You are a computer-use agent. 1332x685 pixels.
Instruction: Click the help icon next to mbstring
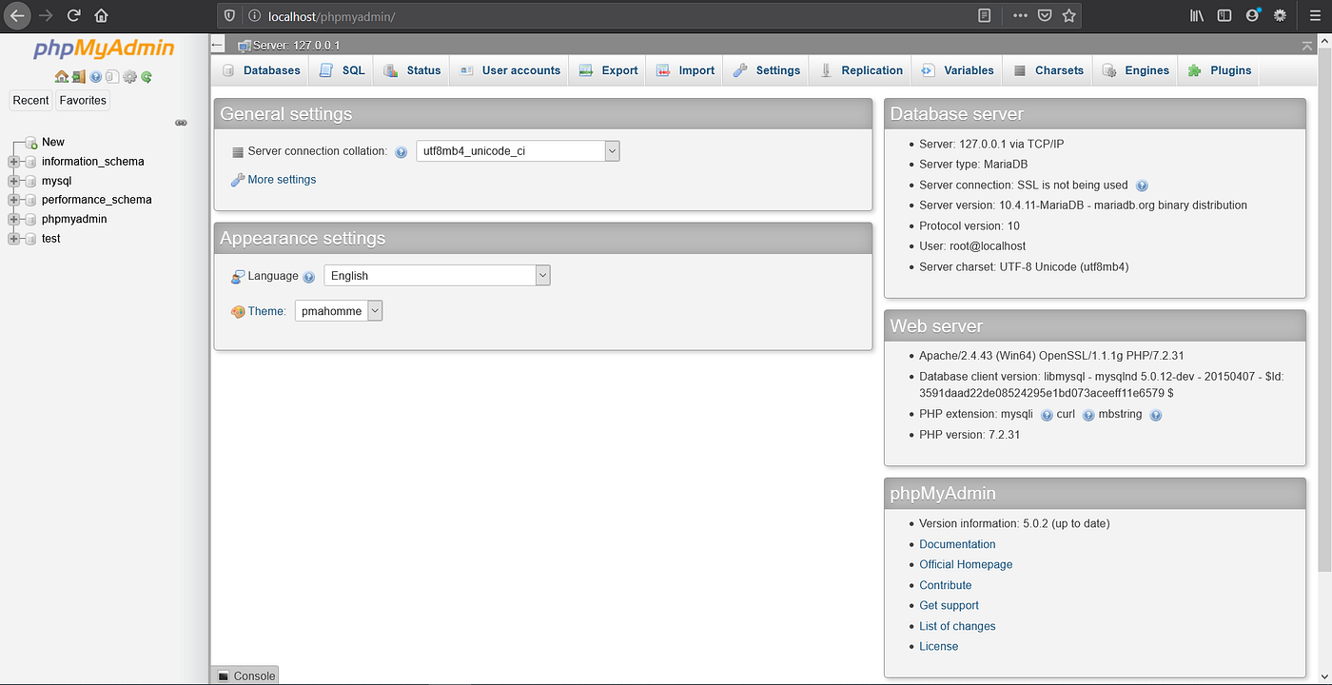pos(1155,415)
